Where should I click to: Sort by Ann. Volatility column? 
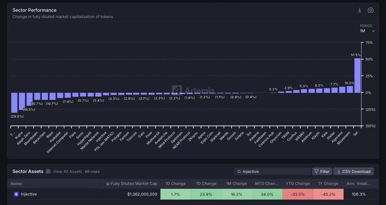pos(358,183)
